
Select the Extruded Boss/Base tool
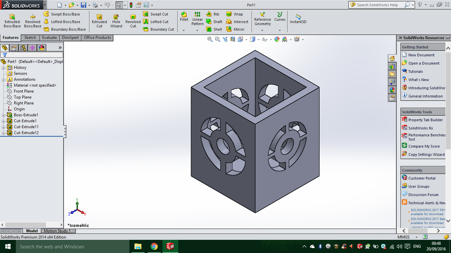tap(12, 21)
